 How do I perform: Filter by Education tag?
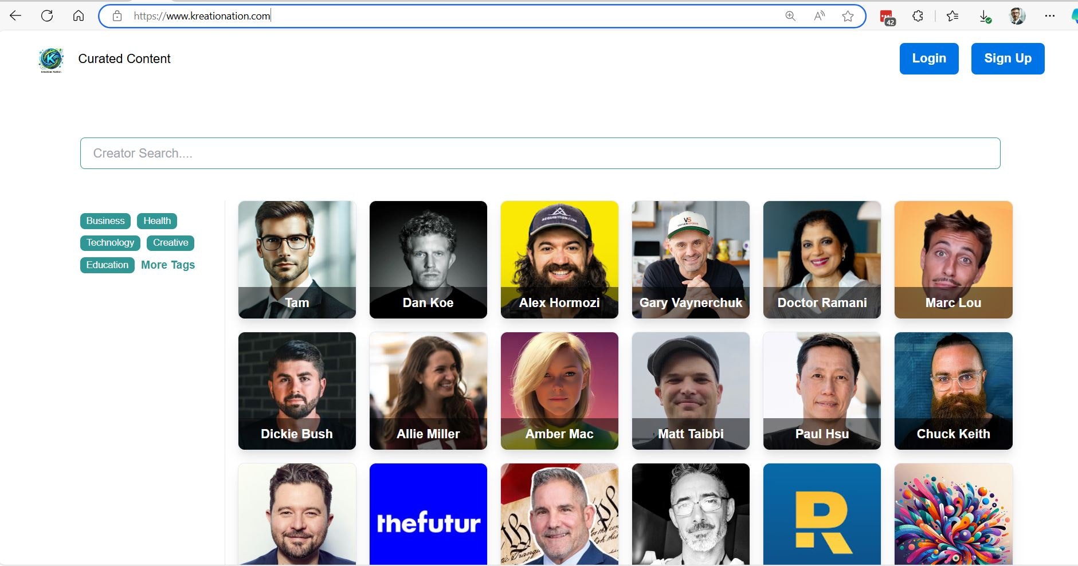[x=107, y=265]
